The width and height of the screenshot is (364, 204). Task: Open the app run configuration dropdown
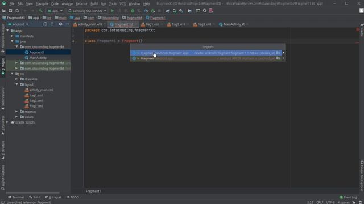pyautogui.click(x=55, y=11)
